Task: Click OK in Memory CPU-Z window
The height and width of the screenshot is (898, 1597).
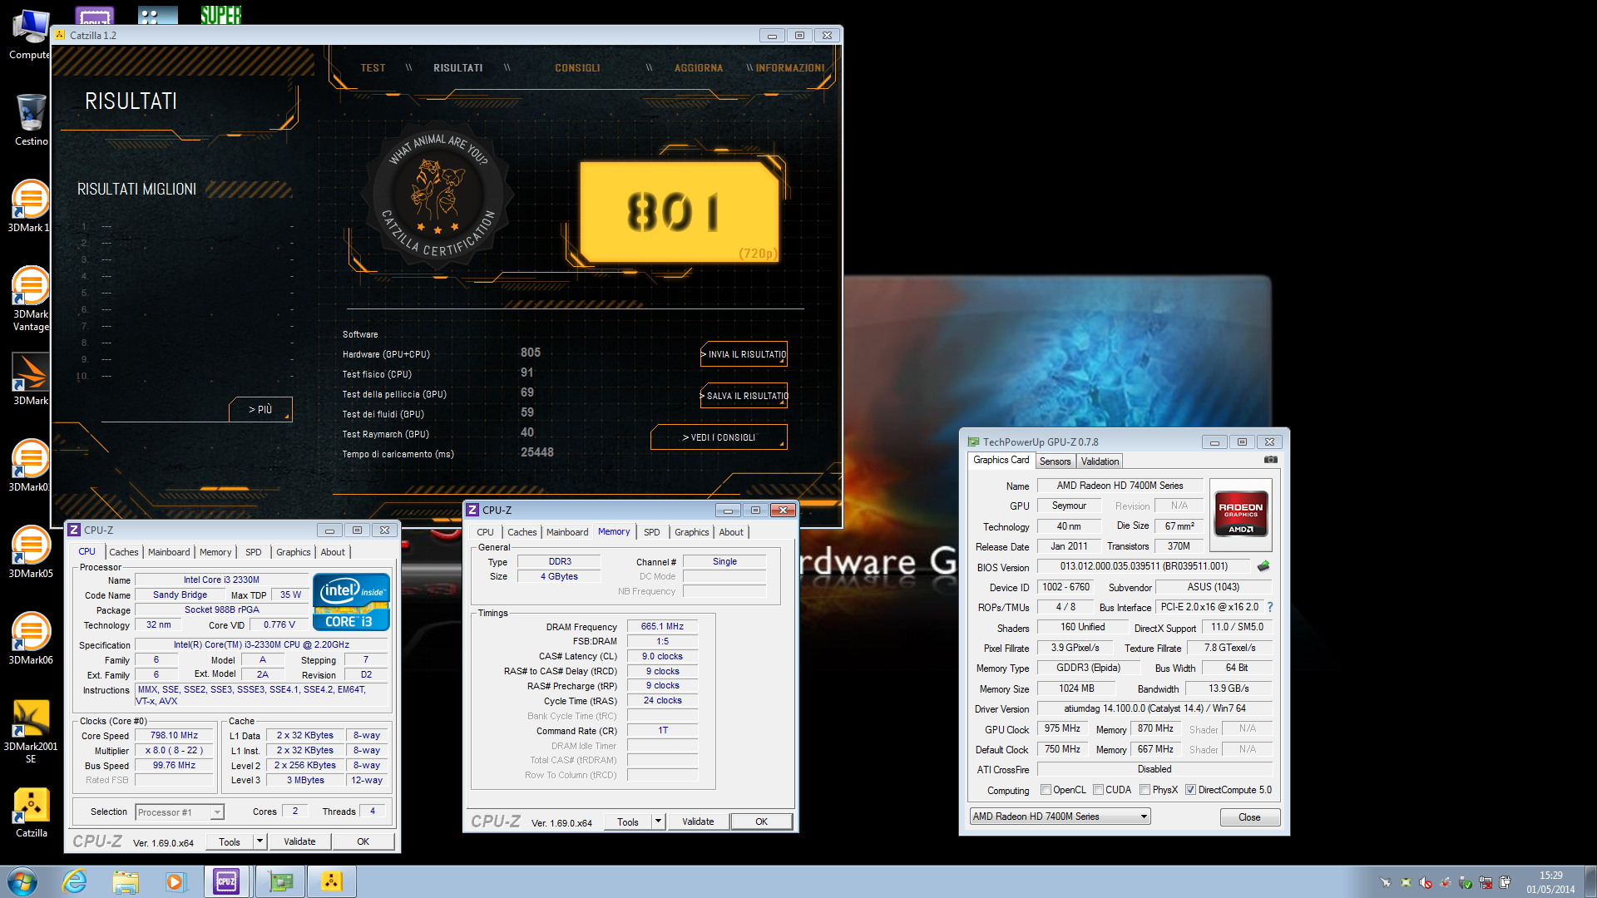Action: coord(761,822)
